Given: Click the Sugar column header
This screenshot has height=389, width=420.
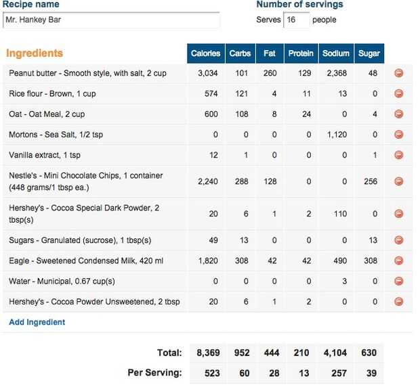Looking at the screenshot, I should point(370,53).
